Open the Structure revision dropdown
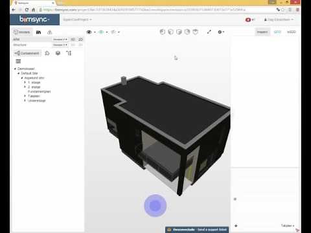 coord(60,45)
